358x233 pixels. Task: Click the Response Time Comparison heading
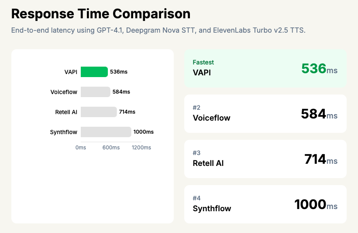coord(101,14)
